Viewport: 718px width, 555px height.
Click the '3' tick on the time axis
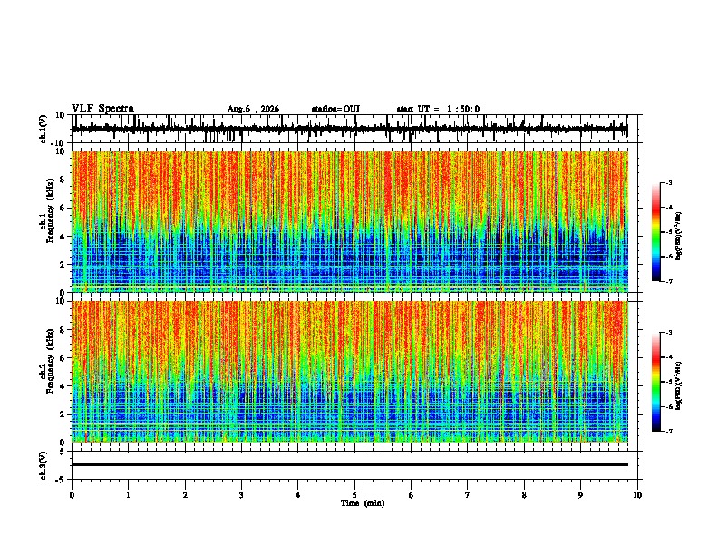(x=241, y=495)
